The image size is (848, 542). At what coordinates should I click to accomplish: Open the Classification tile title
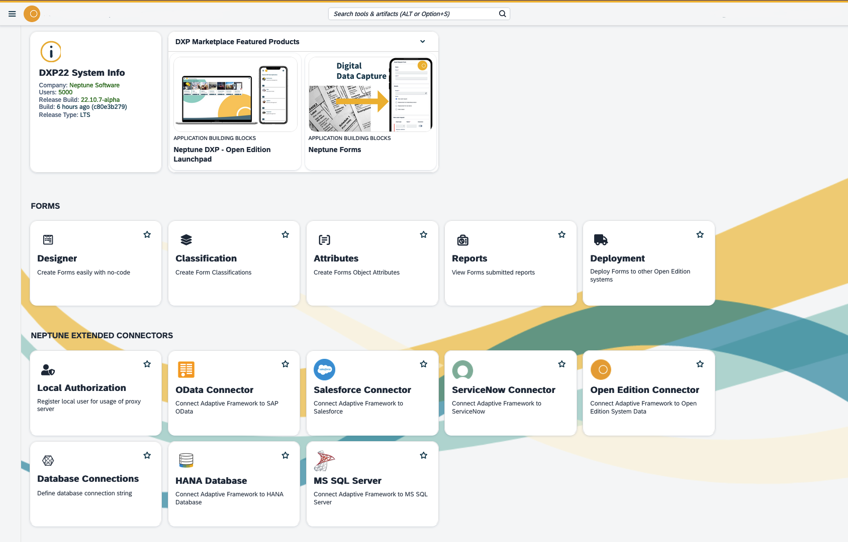[206, 258]
